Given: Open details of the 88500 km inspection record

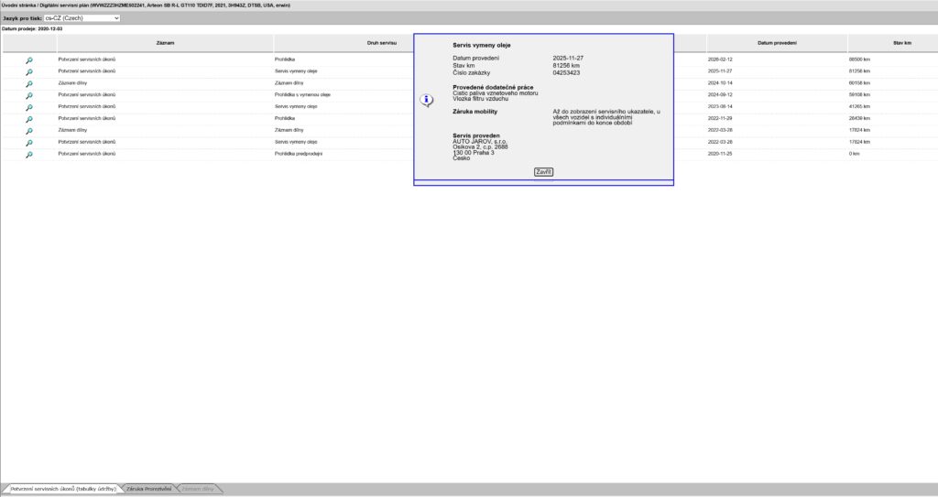Looking at the screenshot, I should 29,59.
